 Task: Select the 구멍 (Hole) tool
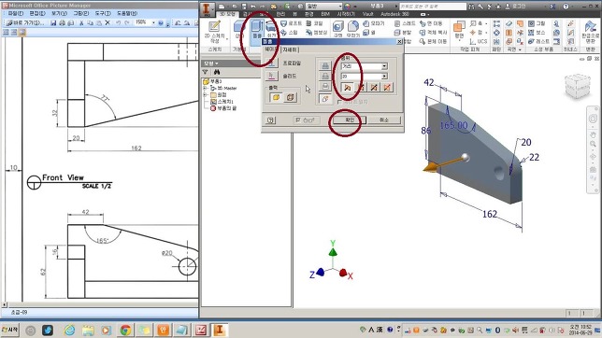[x=337, y=29]
